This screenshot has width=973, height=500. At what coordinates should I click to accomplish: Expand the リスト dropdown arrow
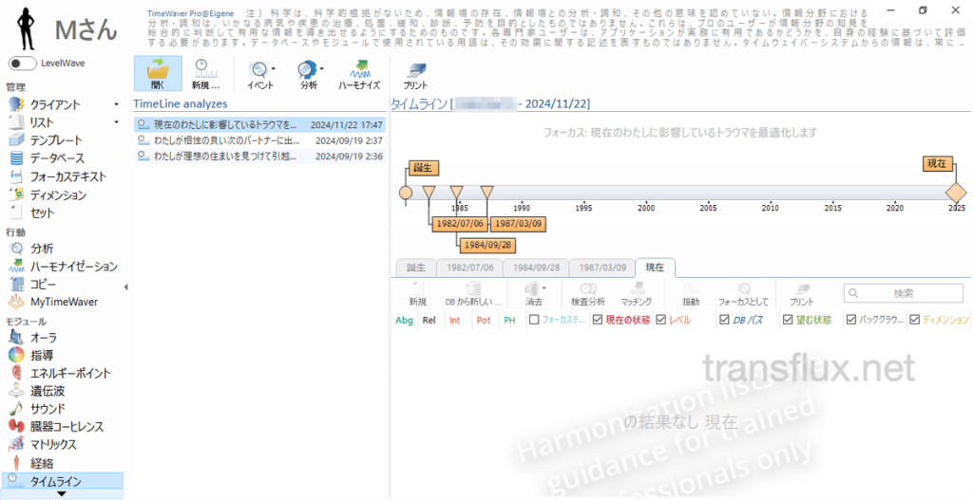coord(117,122)
